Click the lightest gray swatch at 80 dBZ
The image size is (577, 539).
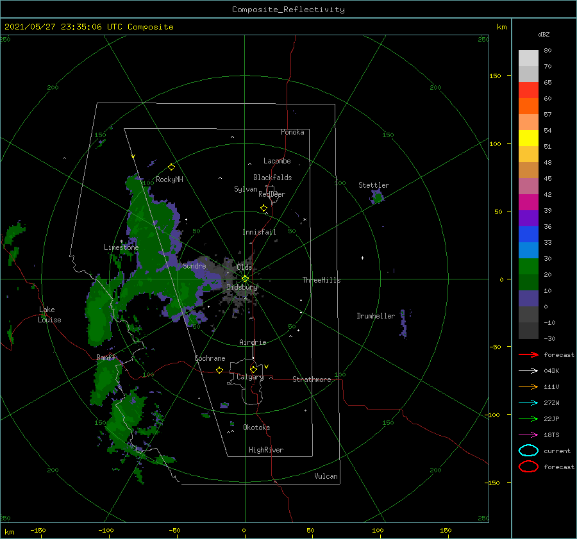(x=528, y=58)
